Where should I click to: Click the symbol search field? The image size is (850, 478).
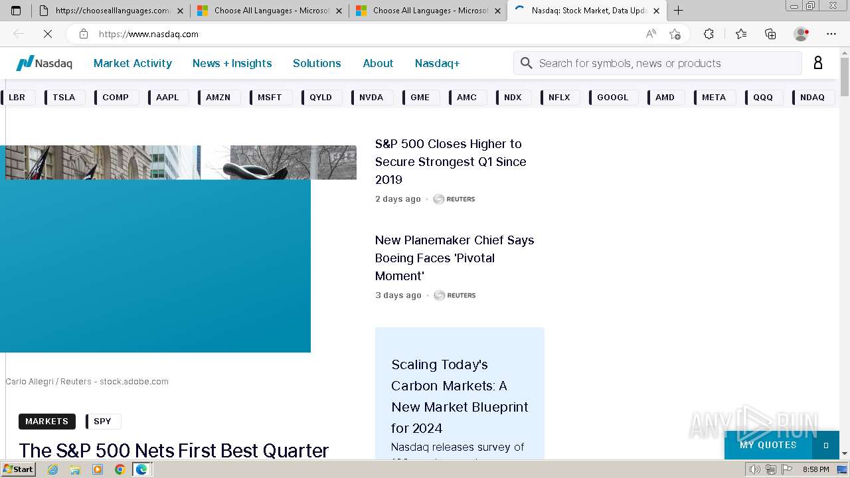[x=657, y=63]
